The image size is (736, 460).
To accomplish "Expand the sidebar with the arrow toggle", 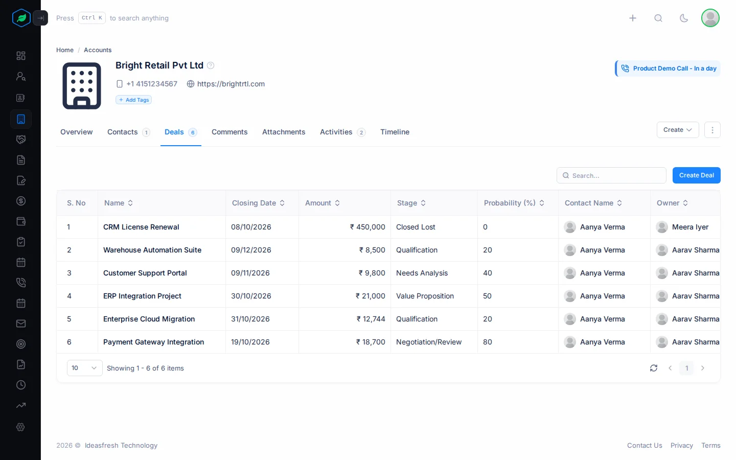I will pos(40,18).
